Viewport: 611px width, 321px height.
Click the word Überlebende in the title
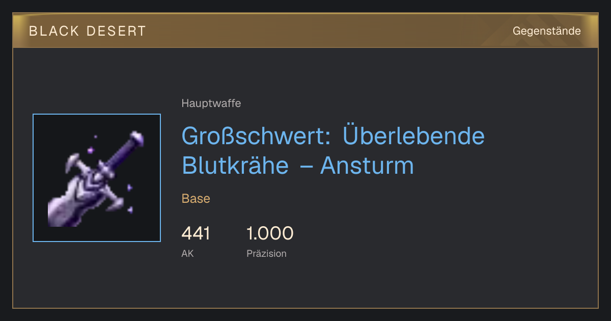point(414,136)
